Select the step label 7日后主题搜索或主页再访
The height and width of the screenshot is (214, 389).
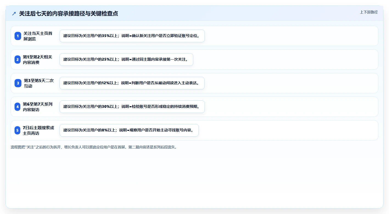38,130
